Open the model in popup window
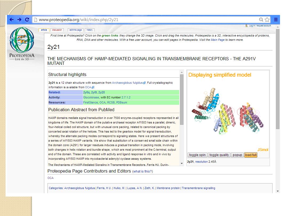Viewport: 288px width, 216px height. [237, 155]
